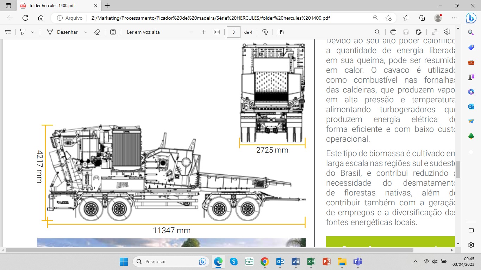The image size is (481, 270).
Task: Expand the highlight color options arrow
Action: [33, 32]
